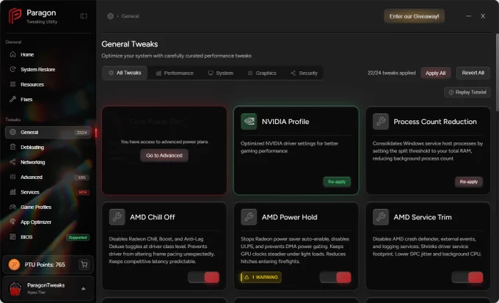Open System Restore in sidebar

(x=48, y=70)
